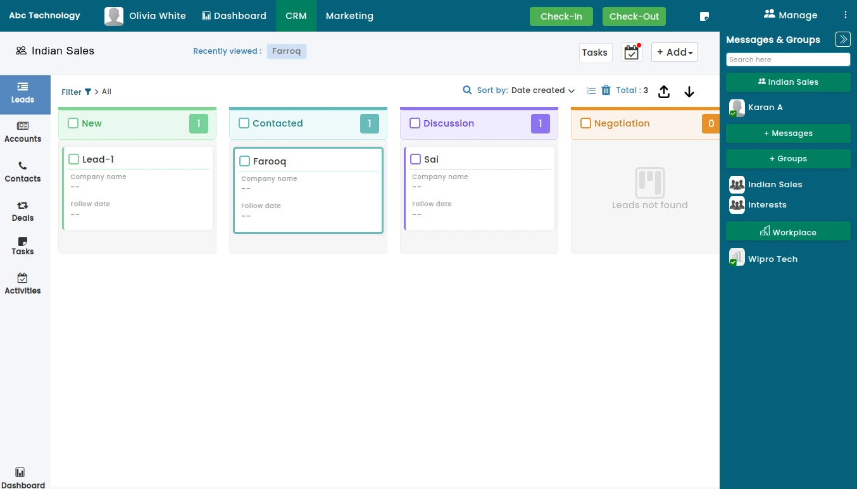Click the filter funnel icon
This screenshot has width=857, height=489.
coord(88,92)
